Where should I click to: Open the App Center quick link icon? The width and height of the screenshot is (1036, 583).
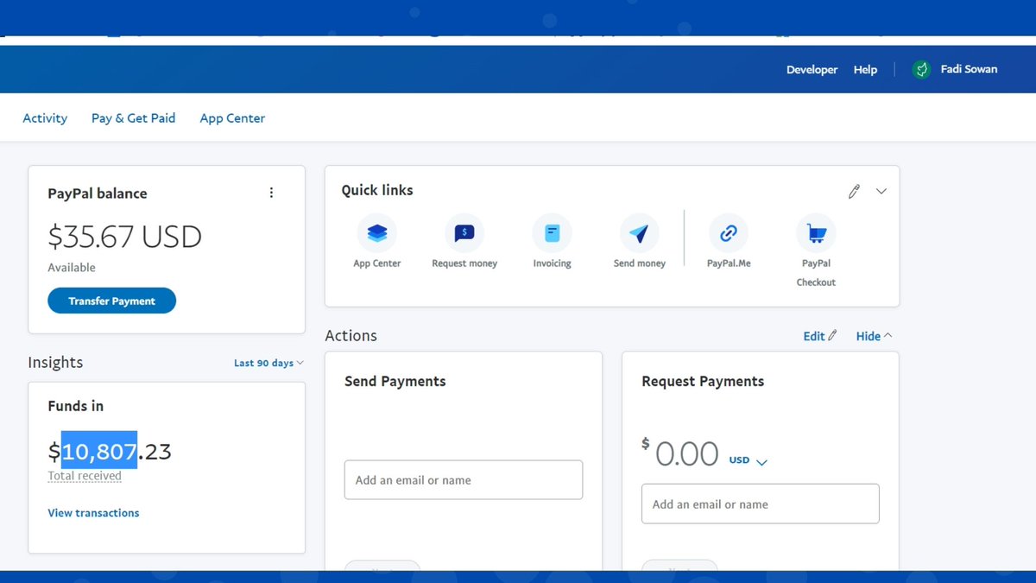pyautogui.click(x=377, y=233)
